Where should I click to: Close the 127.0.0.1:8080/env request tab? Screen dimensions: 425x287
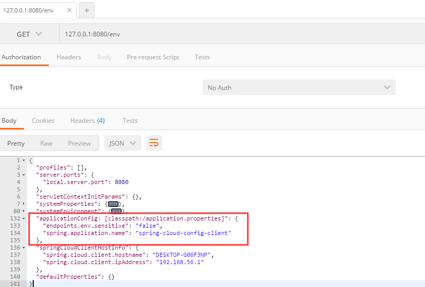(x=70, y=10)
